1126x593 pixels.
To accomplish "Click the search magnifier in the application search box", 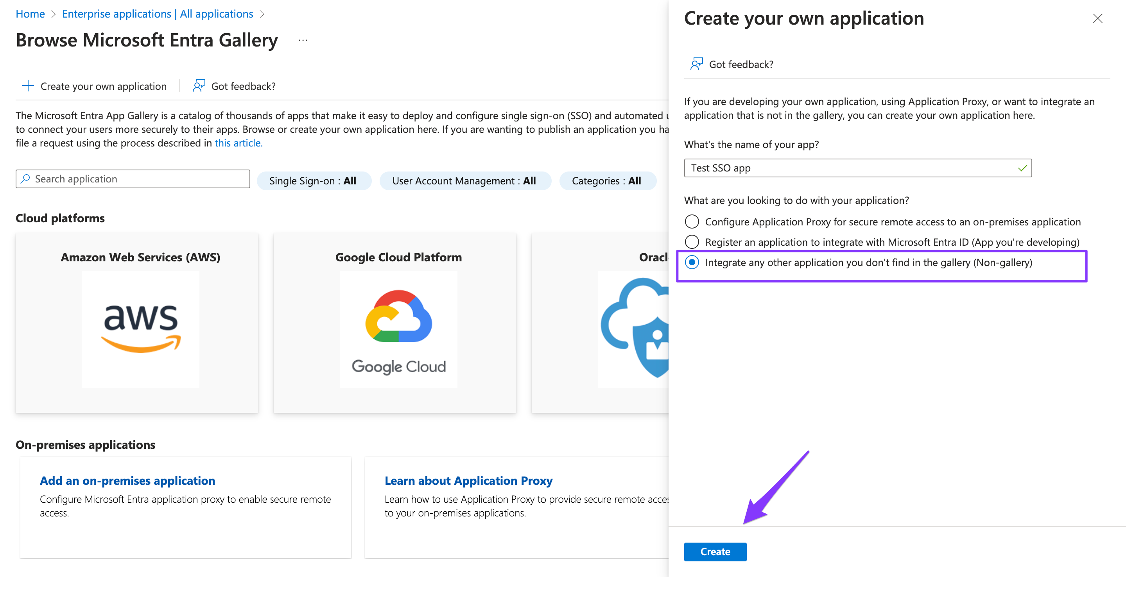I will tap(25, 179).
